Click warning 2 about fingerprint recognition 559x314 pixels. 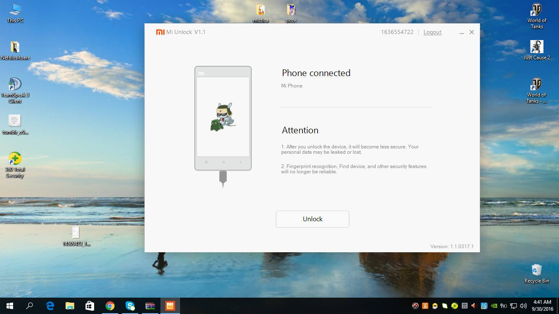pos(354,169)
